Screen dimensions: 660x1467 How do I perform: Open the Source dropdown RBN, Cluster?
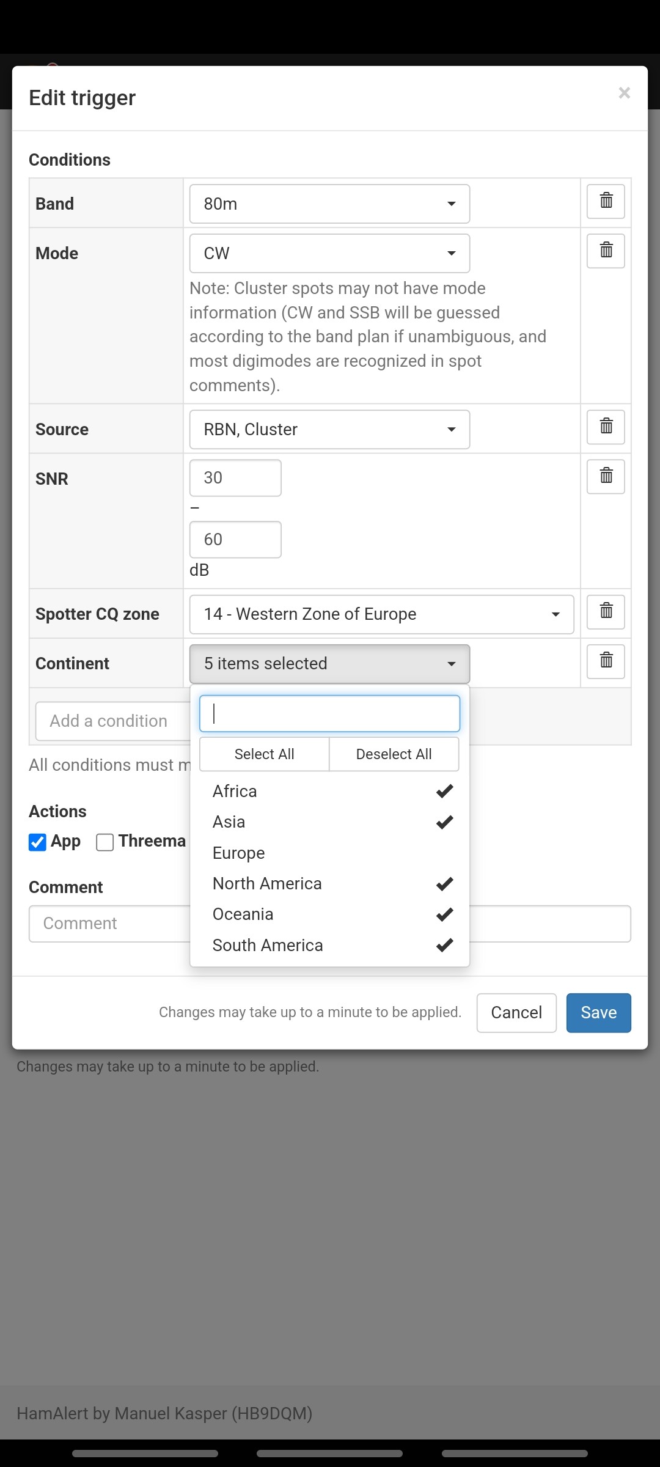329,429
